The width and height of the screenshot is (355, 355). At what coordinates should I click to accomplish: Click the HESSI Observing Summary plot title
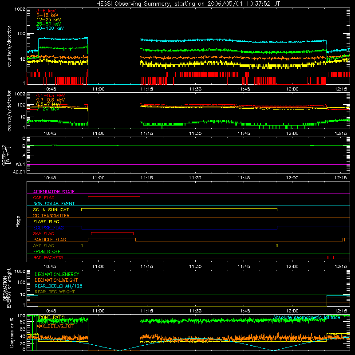coord(188,4)
